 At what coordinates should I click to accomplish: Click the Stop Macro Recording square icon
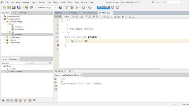click(x=126, y=17)
